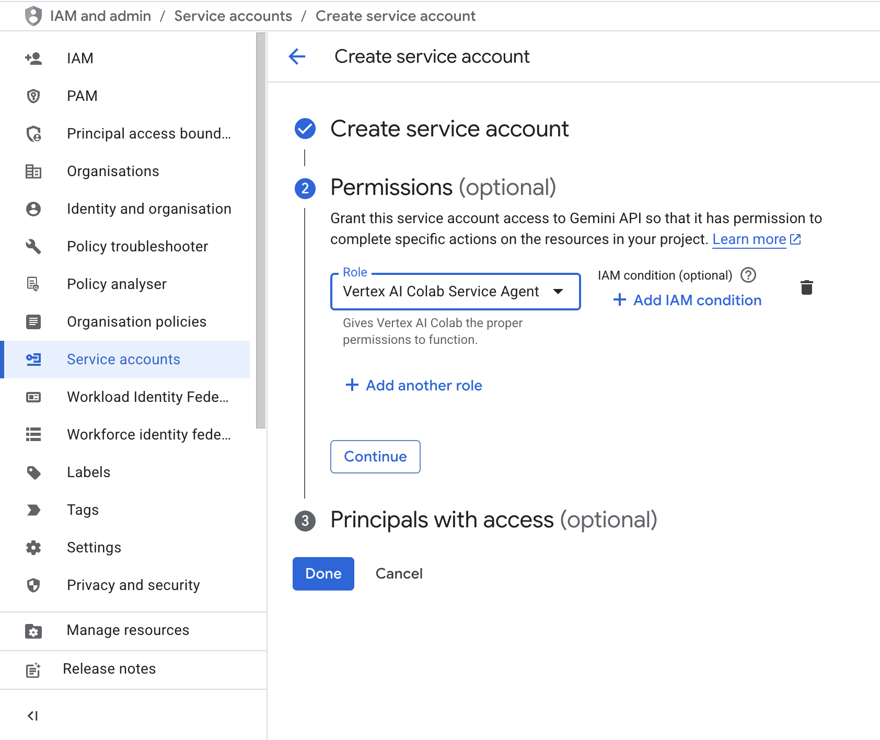Open Manage resources menu item

pos(133,631)
